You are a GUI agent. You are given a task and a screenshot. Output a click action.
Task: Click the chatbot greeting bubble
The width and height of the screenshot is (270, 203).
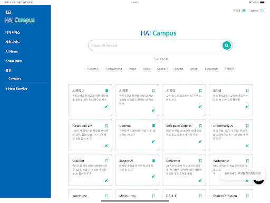(x=243, y=173)
